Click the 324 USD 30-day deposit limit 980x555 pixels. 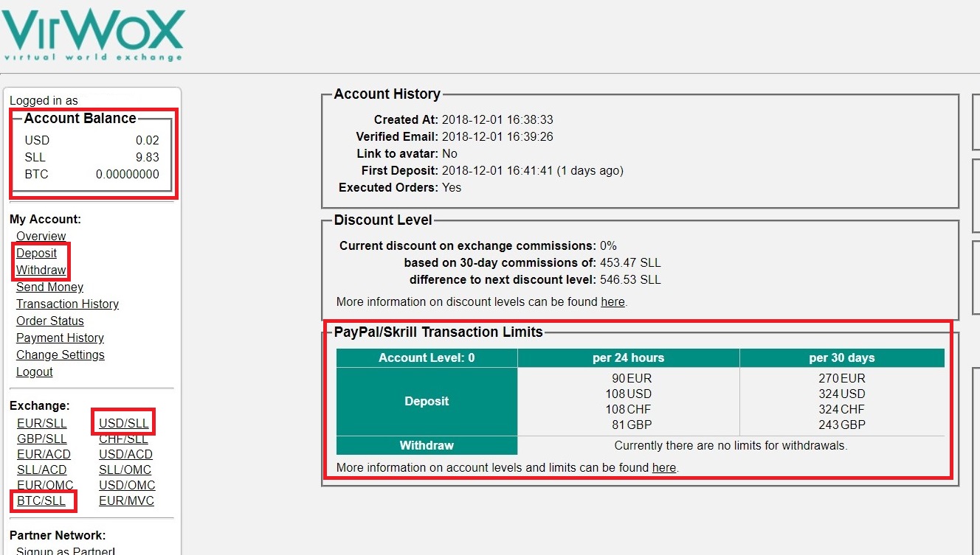(x=842, y=394)
